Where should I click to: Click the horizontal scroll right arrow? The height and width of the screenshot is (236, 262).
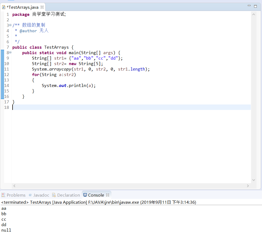coord(248,186)
